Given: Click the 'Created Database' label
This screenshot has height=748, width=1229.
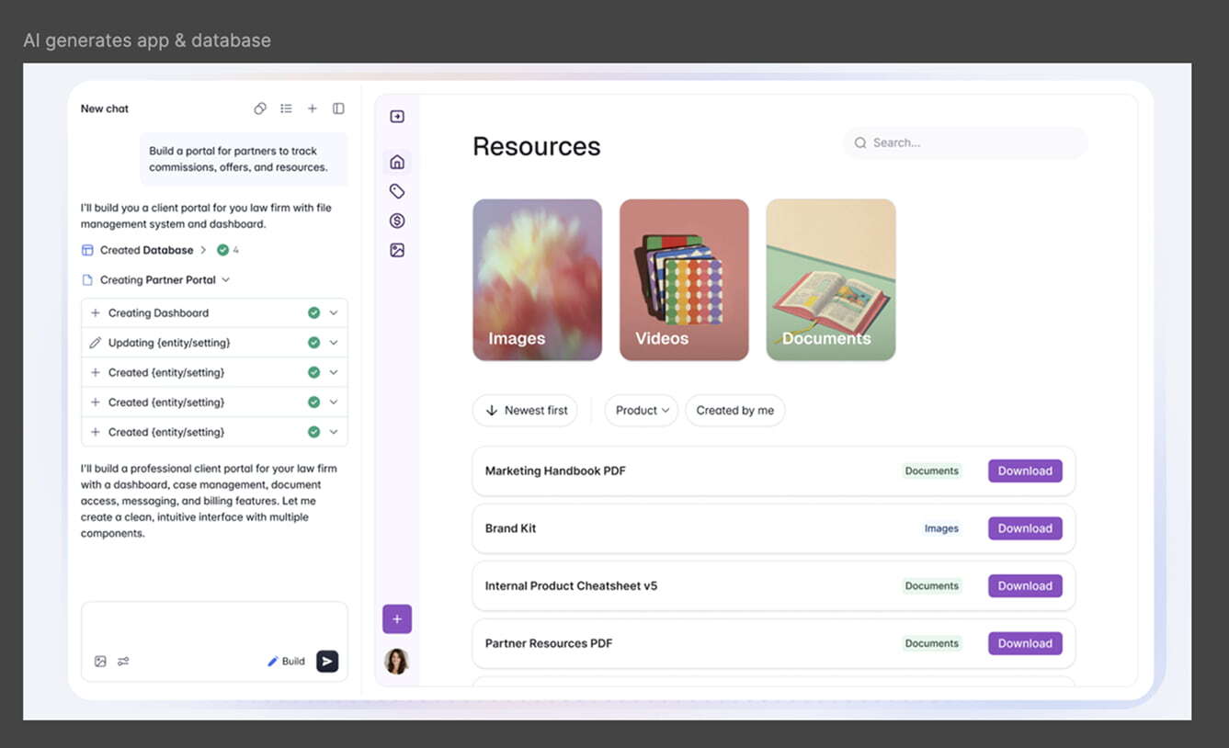Looking at the screenshot, I should tap(147, 250).
